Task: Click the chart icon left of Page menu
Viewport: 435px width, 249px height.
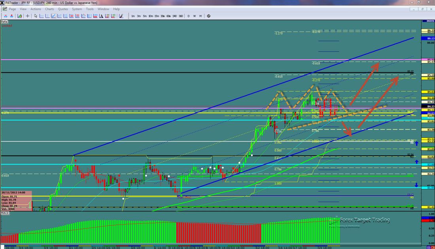Action: pos(4,9)
